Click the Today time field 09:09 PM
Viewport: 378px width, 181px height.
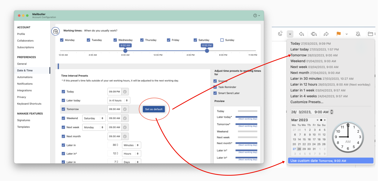tap(114, 92)
